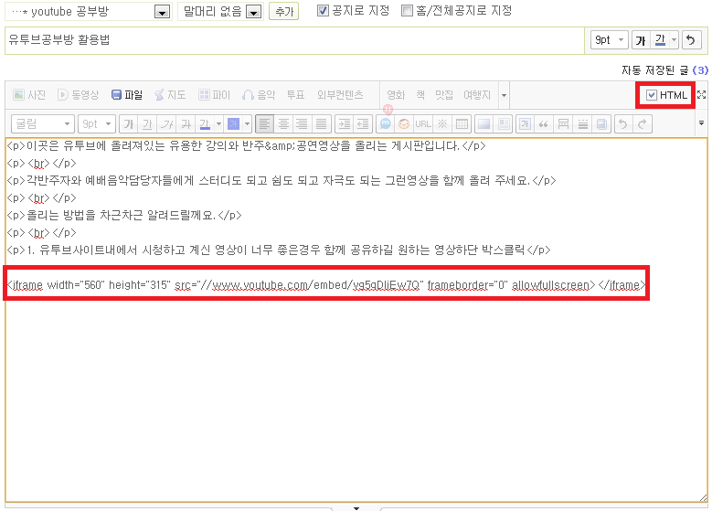Justify text alignment

321,124
